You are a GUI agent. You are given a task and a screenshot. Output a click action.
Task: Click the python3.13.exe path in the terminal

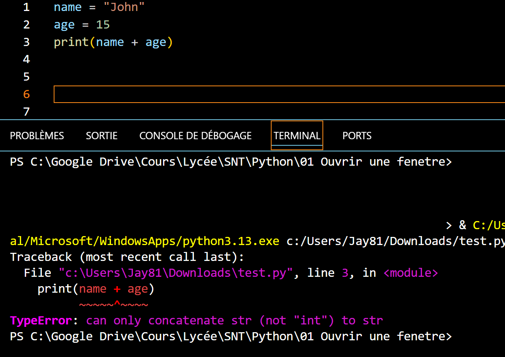pos(144,241)
